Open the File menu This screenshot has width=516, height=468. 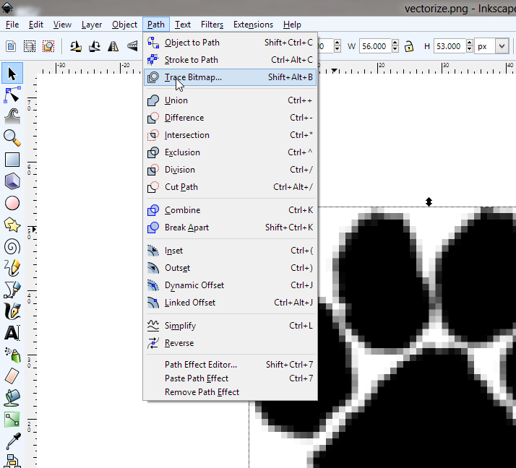[x=12, y=25]
